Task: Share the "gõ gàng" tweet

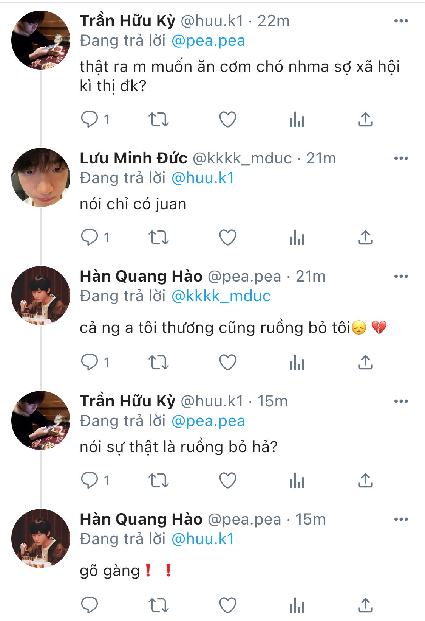Action: click(x=365, y=605)
